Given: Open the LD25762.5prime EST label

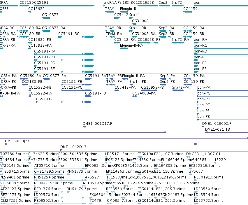Looking at the screenshot, I should [x=209, y=201].
